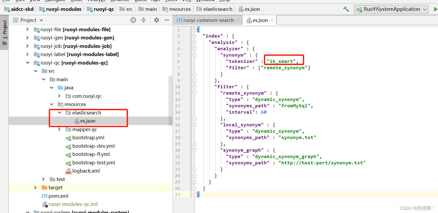Expand the test folder node
The height and width of the screenshot is (213, 438).
click(43, 179)
